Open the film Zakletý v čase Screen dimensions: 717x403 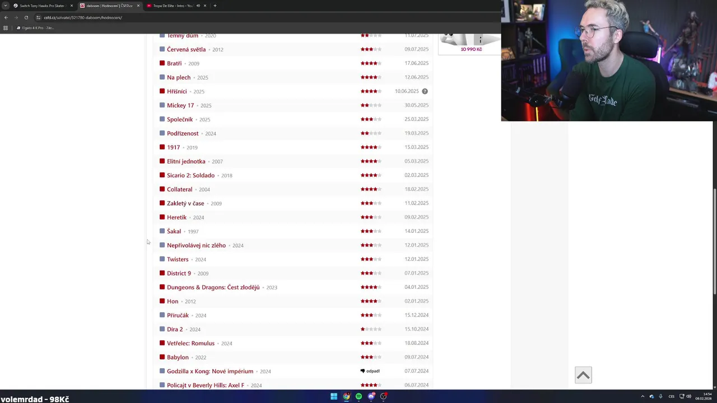pyautogui.click(x=185, y=203)
